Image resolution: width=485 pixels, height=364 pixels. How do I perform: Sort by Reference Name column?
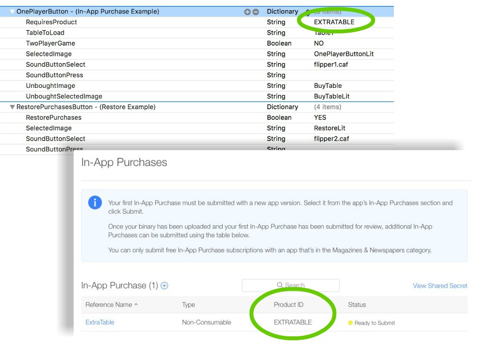[x=111, y=305]
